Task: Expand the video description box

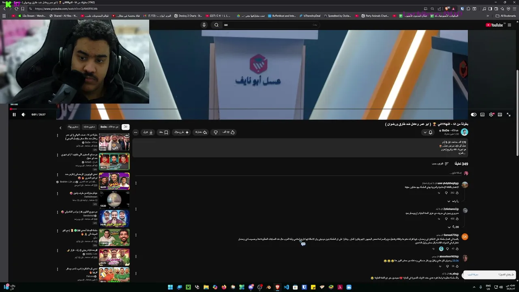Action: (300, 147)
